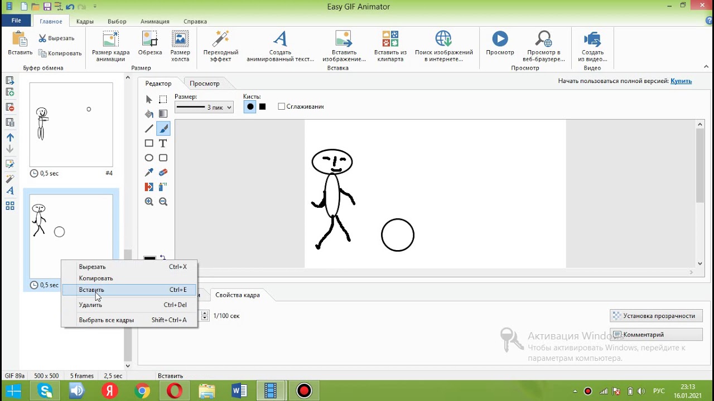Screen dimensions: 714x401
Task: Open the Размер brush size dropdown
Action: [204, 107]
